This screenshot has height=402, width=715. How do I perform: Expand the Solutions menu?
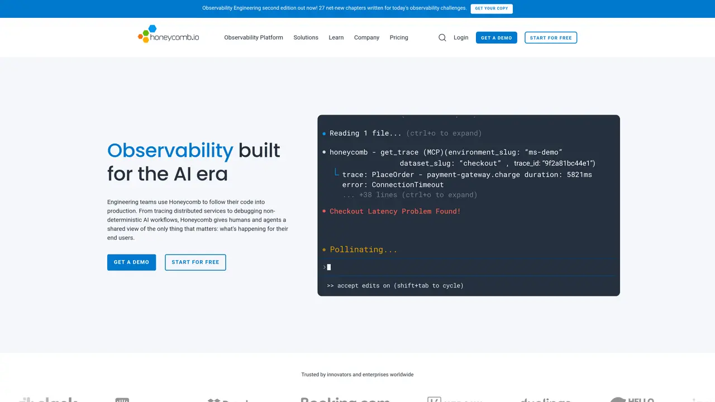[306, 37]
